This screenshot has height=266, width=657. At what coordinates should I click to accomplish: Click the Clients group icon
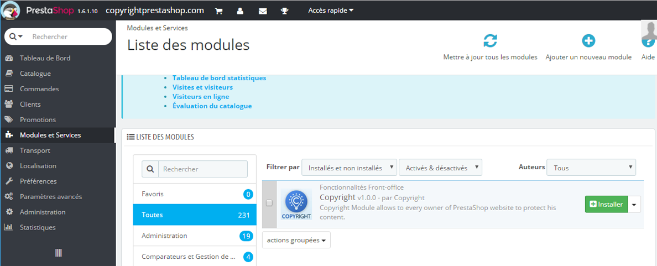click(9, 105)
